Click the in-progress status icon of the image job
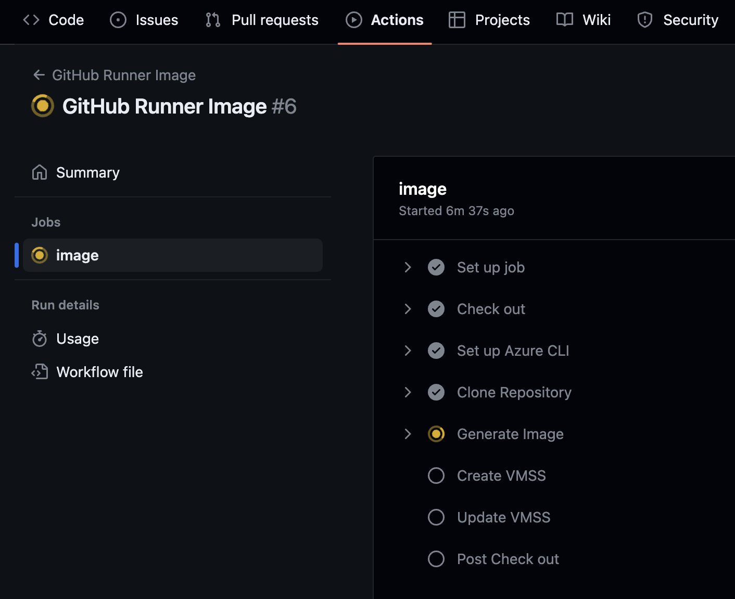The image size is (735, 599). click(40, 255)
